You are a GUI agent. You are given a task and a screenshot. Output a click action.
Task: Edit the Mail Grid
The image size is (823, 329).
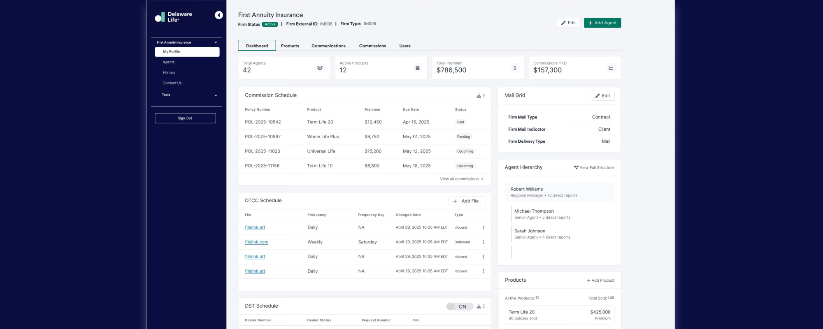(603, 96)
